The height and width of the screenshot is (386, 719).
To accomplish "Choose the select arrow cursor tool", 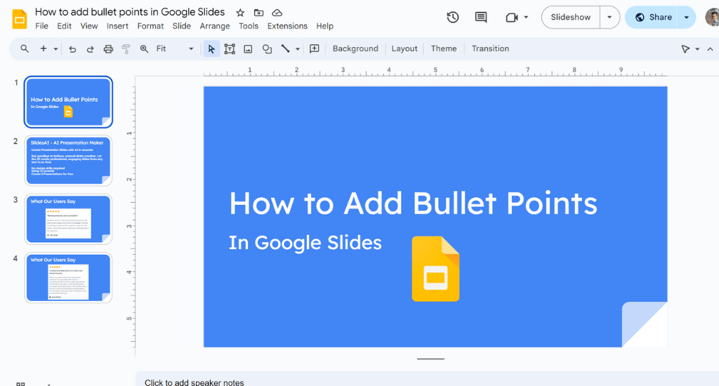I will tap(211, 48).
